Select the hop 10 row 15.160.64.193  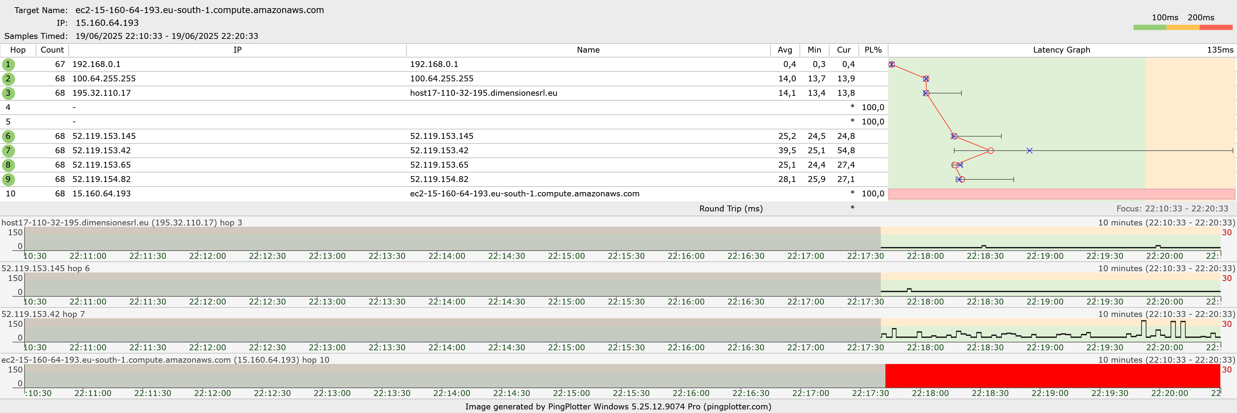tap(101, 194)
